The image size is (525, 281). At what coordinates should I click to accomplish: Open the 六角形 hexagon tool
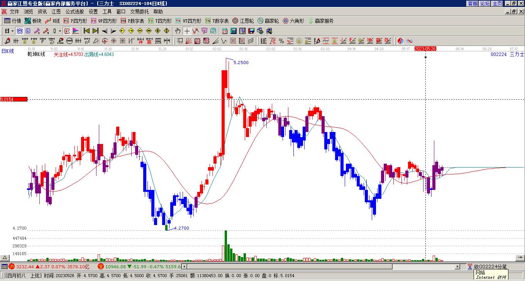tap(293, 21)
